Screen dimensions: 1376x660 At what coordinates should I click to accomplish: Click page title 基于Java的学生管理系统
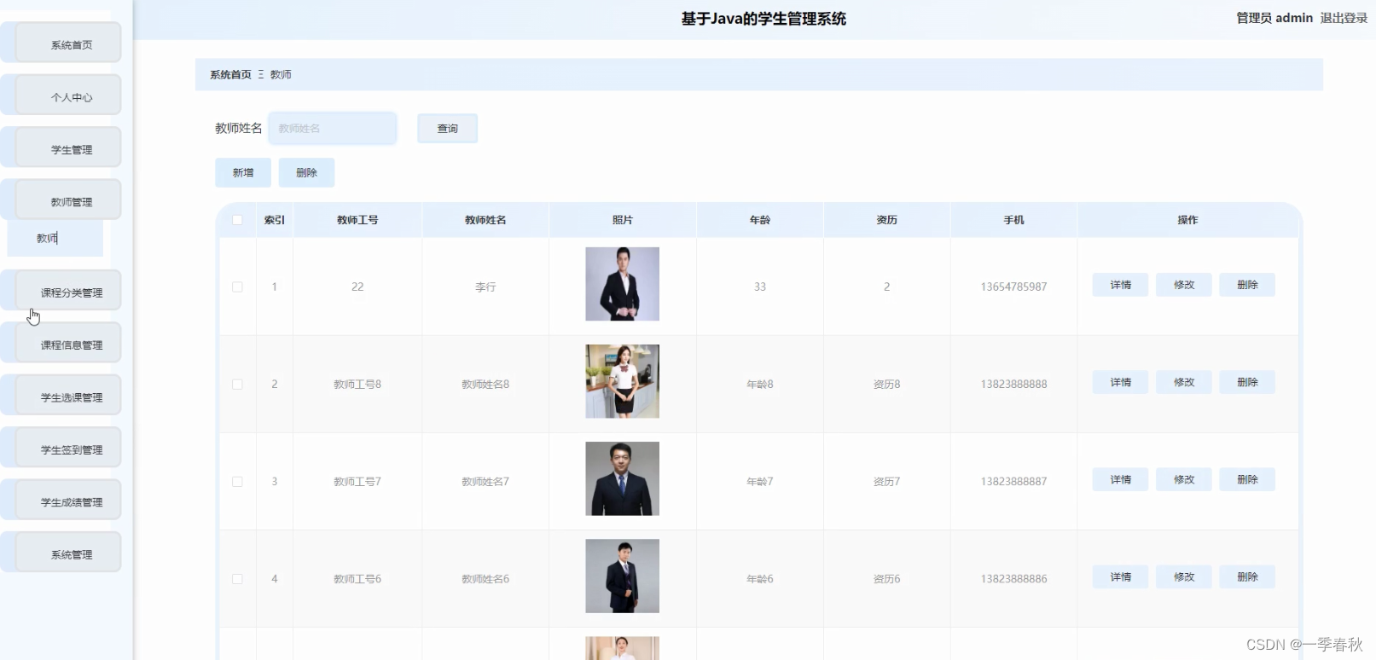tap(763, 19)
